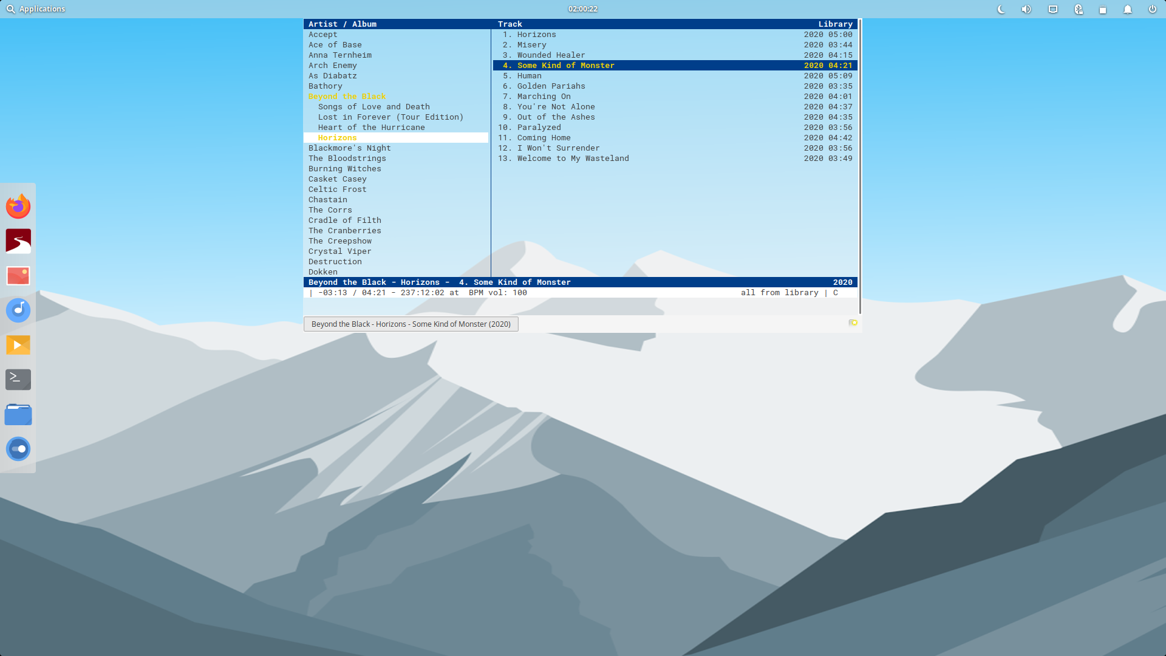This screenshot has height=656, width=1166.
Task: Select track 1. Horizons
Action: point(675,35)
